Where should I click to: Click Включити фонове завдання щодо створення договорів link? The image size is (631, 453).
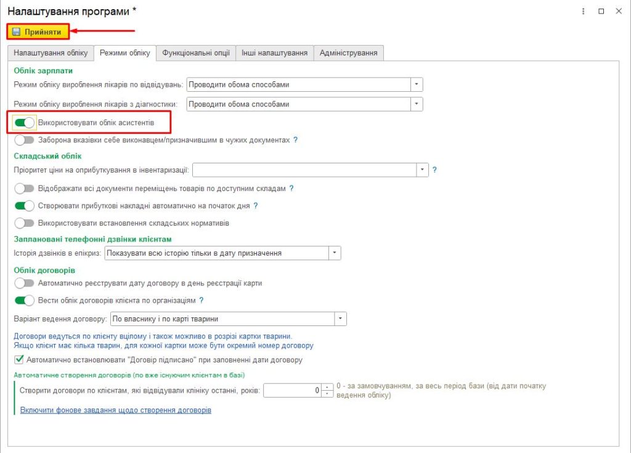tap(116, 410)
